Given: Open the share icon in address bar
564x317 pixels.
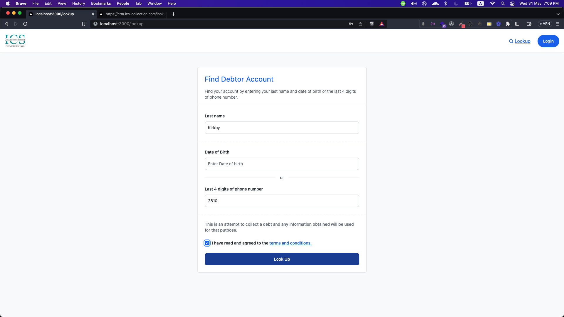Looking at the screenshot, I should point(360,24).
